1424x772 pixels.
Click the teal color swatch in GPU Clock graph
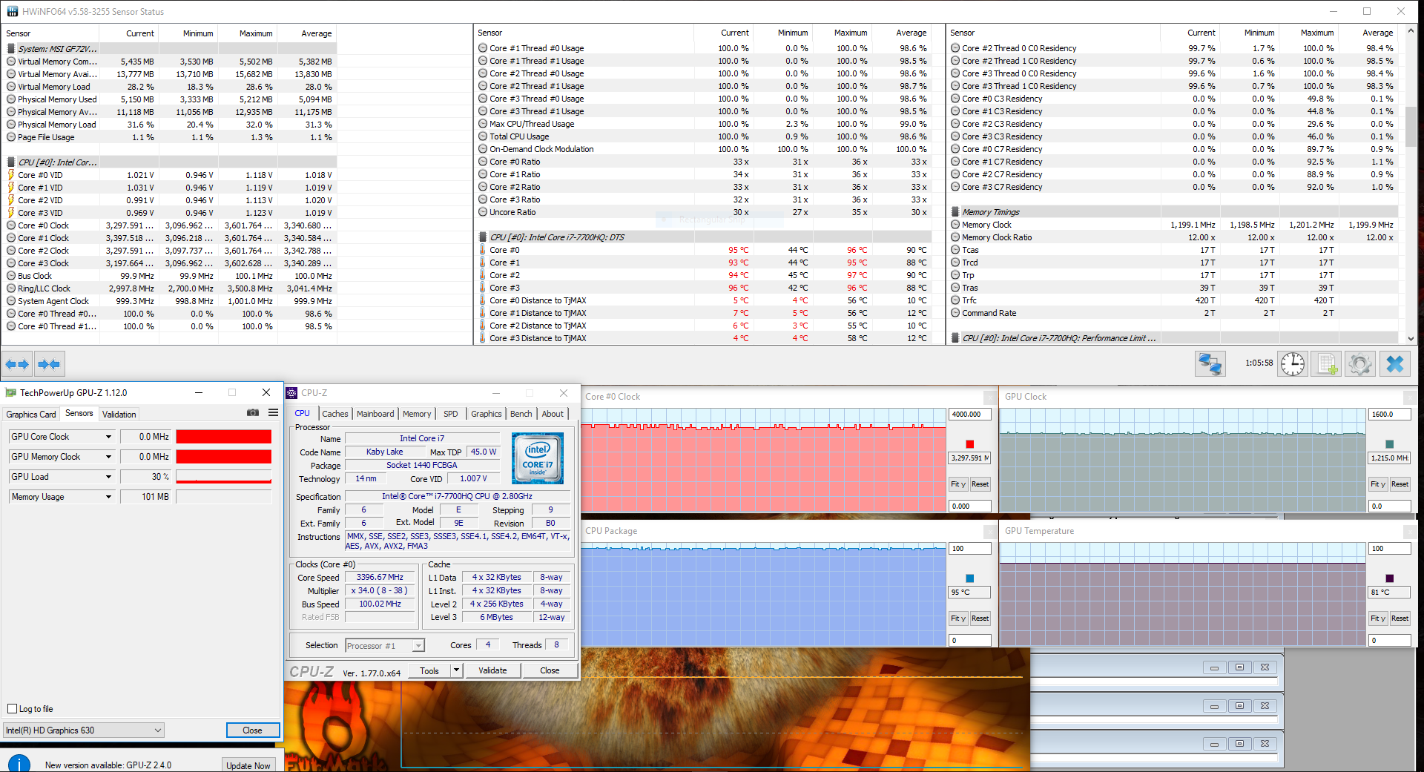point(1389,444)
